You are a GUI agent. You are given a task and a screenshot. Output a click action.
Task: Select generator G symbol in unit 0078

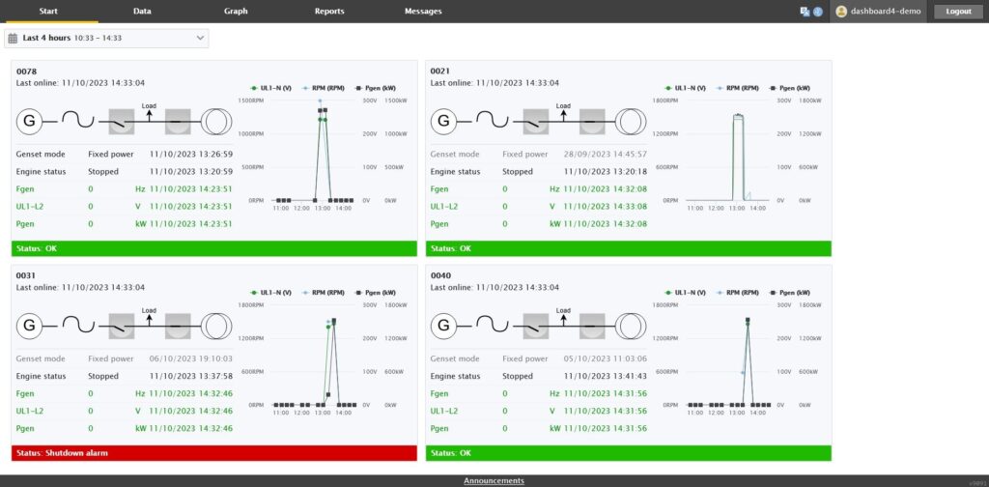tap(29, 121)
